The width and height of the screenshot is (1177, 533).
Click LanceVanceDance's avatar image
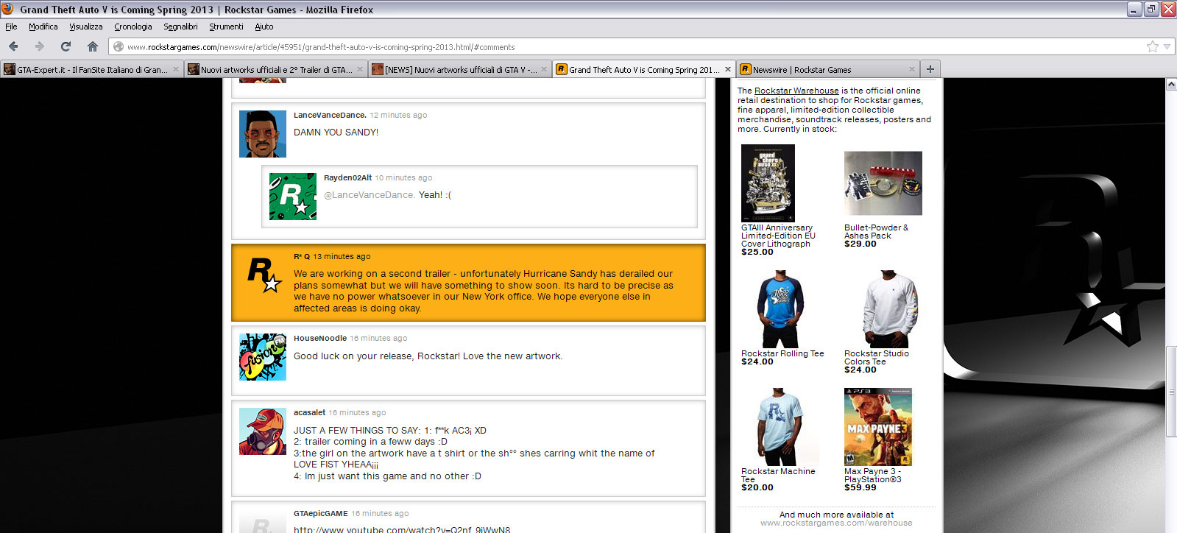tap(263, 134)
